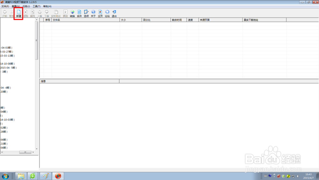This screenshot has height=180, width=319.
Task: Open the 任务(J) menu
Action: tap(26, 6)
